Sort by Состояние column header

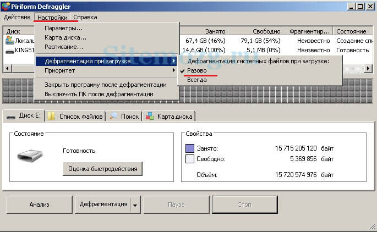(353, 31)
